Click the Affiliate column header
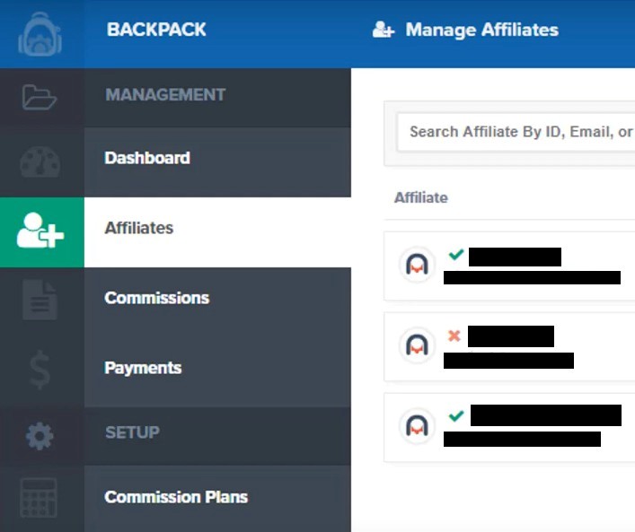 click(x=421, y=197)
